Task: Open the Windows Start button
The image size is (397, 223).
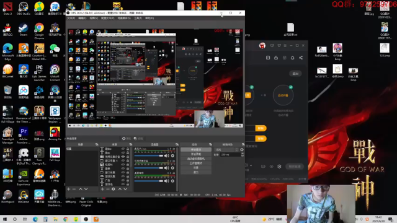Action: [5, 219]
